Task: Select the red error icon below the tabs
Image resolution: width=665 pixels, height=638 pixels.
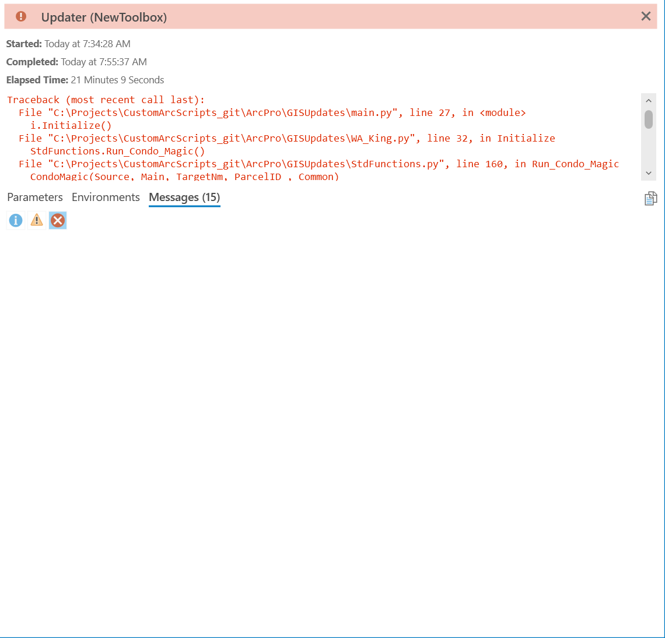Action: tap(57, 220)
